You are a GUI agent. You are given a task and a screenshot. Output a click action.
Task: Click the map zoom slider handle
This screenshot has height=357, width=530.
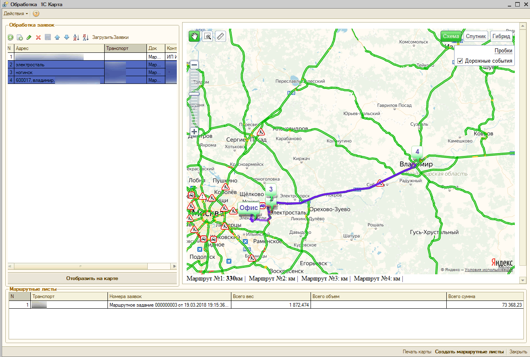click(x=194, y=94)
